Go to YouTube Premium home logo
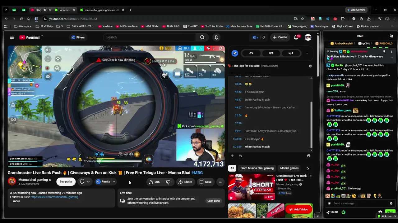The height and width of the screenshot is (223, 398). point(30,37)
